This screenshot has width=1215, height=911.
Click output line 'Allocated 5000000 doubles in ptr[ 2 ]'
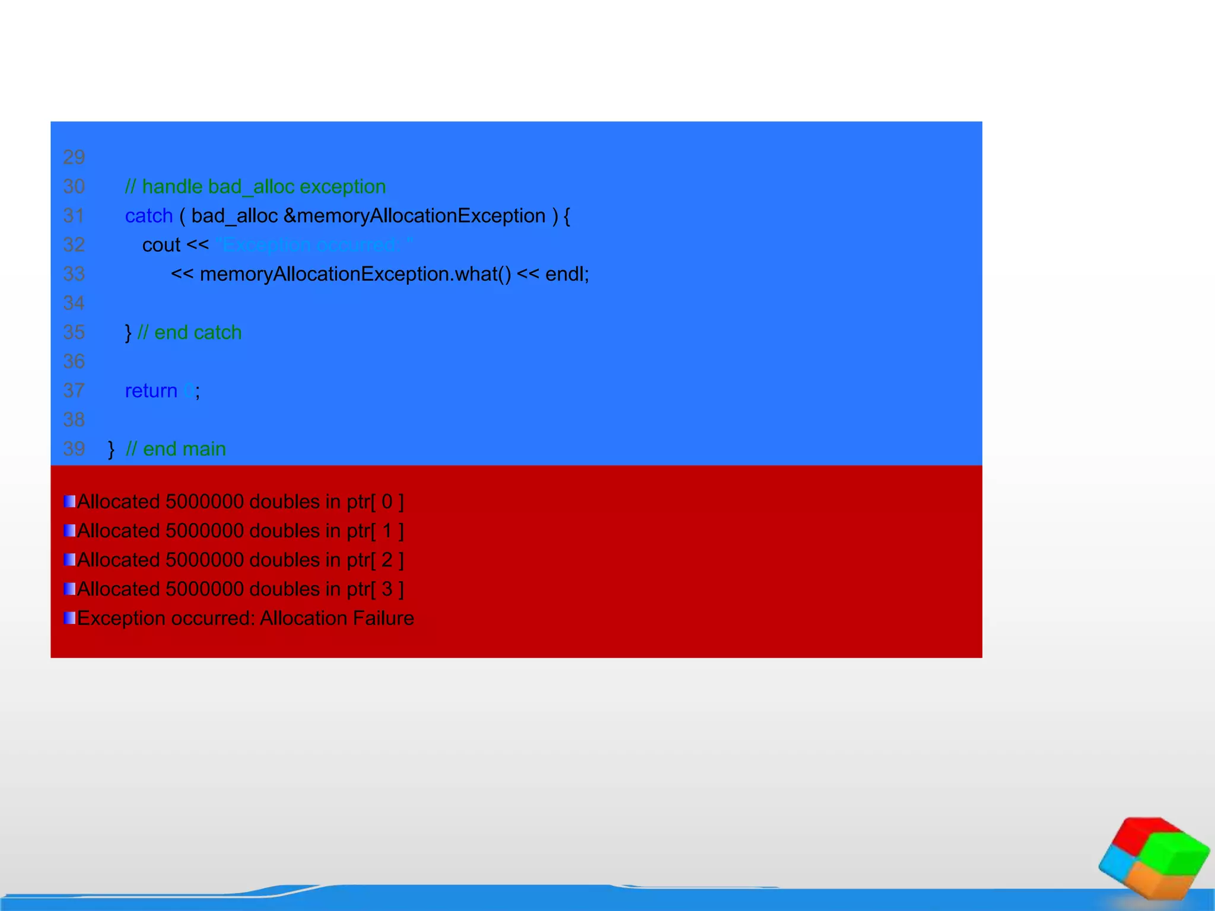click(241, 560)
